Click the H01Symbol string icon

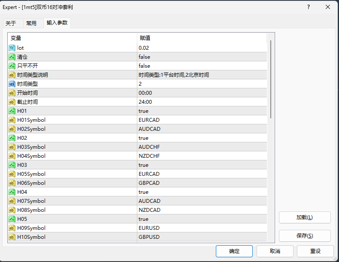(12, 120)
